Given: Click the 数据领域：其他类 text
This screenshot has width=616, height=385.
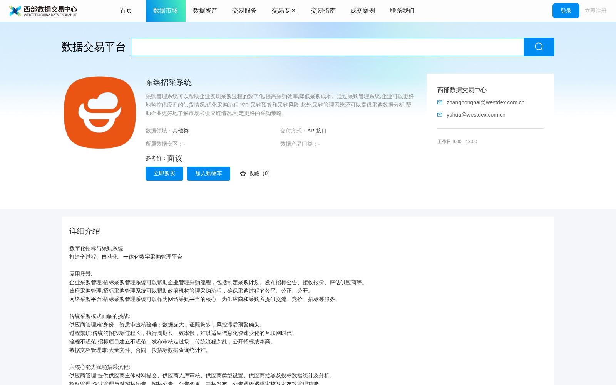Looking at the screenshot, I should (x=167, y=131).
